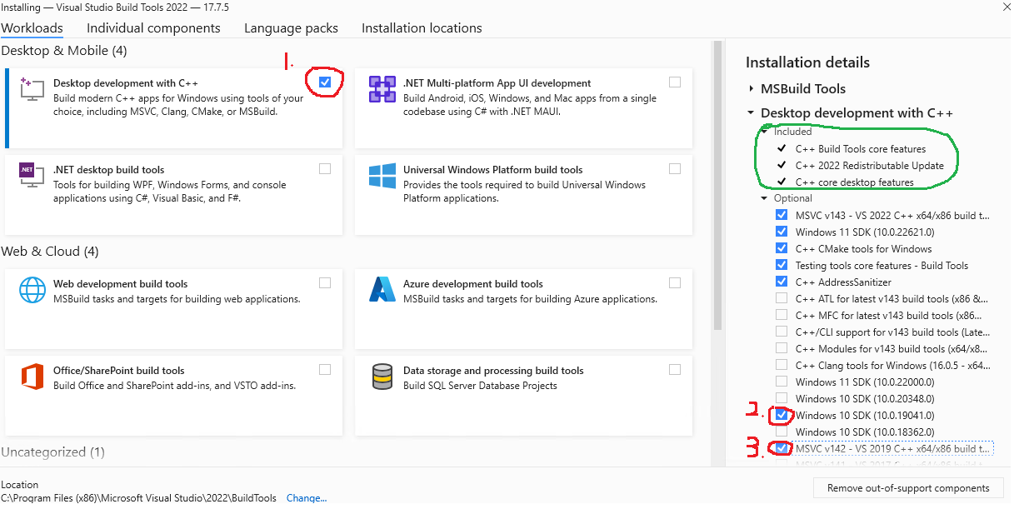Click the Azure development build tools icon
The width and height of the screenshot is (1014, 514).
click(x=382, y=290)
